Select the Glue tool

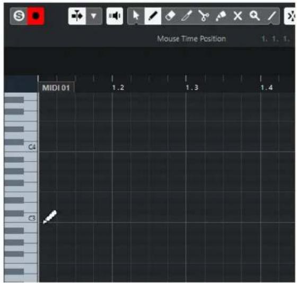point(221,16)
